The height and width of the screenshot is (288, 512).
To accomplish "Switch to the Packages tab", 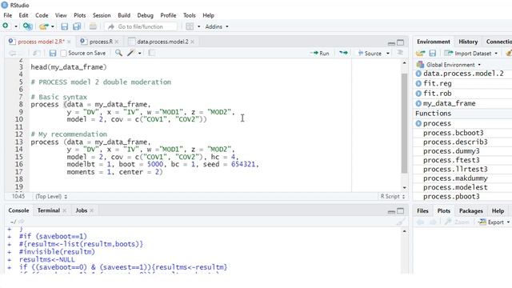I will [x=470, y=211].
